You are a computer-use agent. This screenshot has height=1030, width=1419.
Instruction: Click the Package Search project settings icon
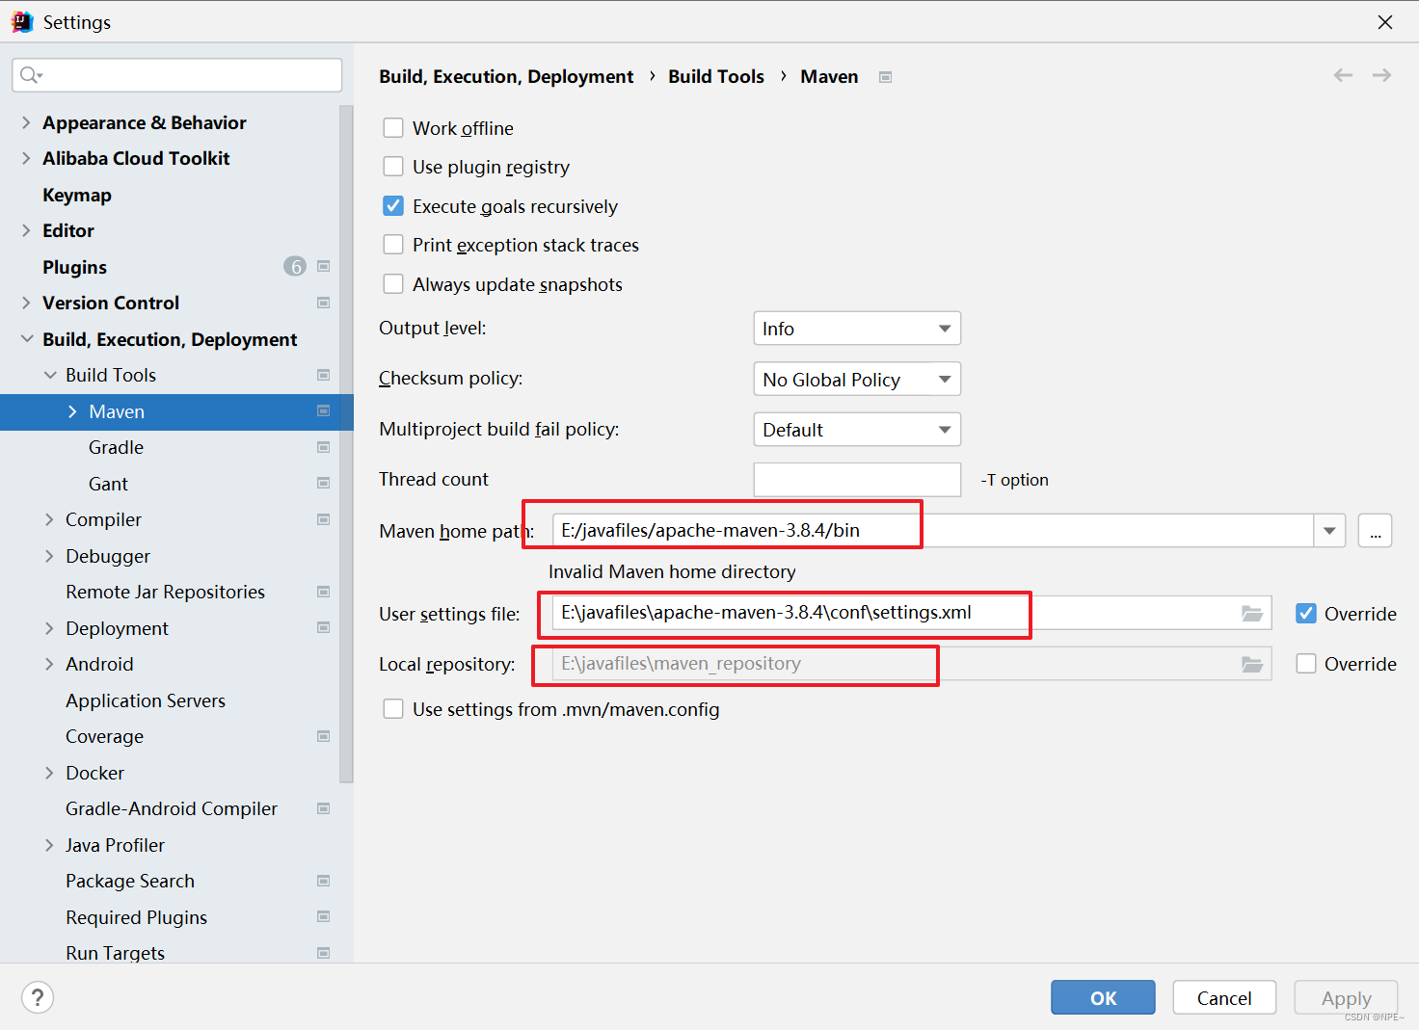pos(324,881)
